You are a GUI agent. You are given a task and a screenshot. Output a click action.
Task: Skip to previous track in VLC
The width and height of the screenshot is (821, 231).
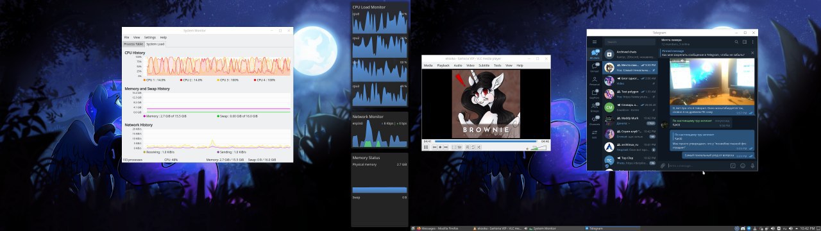pos(434,148)
